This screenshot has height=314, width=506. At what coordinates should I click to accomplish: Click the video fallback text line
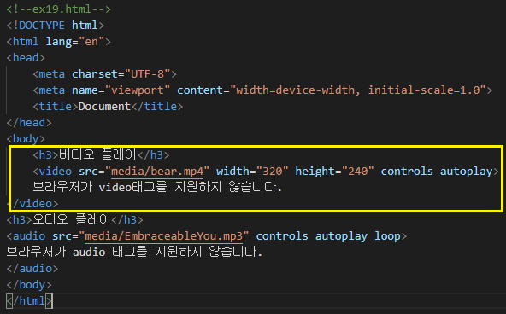[x=157, y=187]
